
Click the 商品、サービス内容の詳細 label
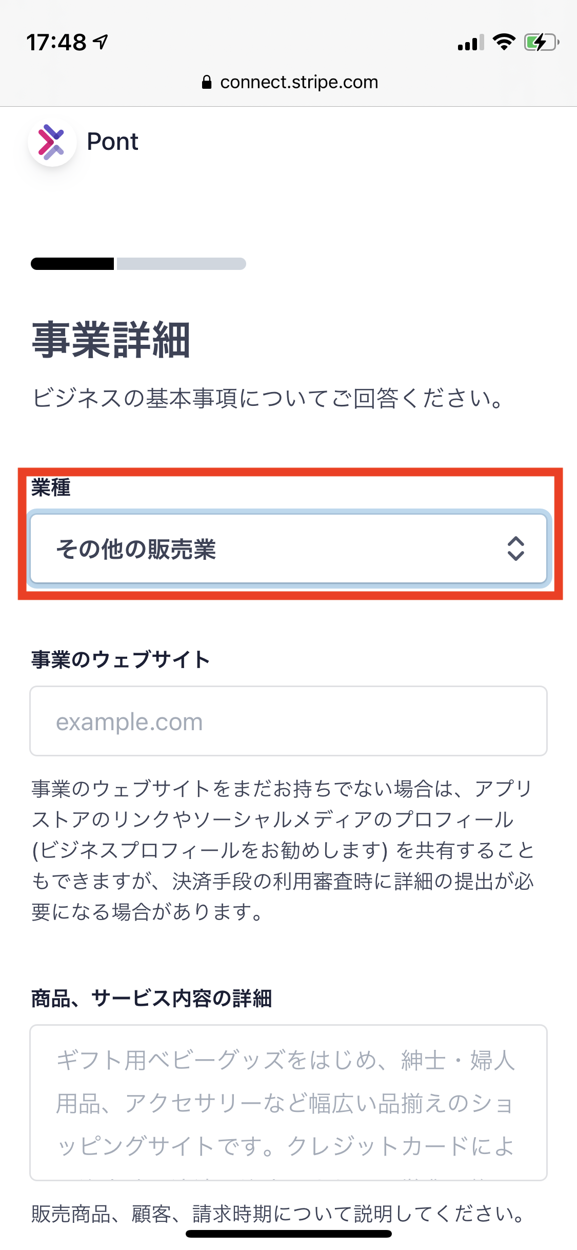[x=151, y=999]
